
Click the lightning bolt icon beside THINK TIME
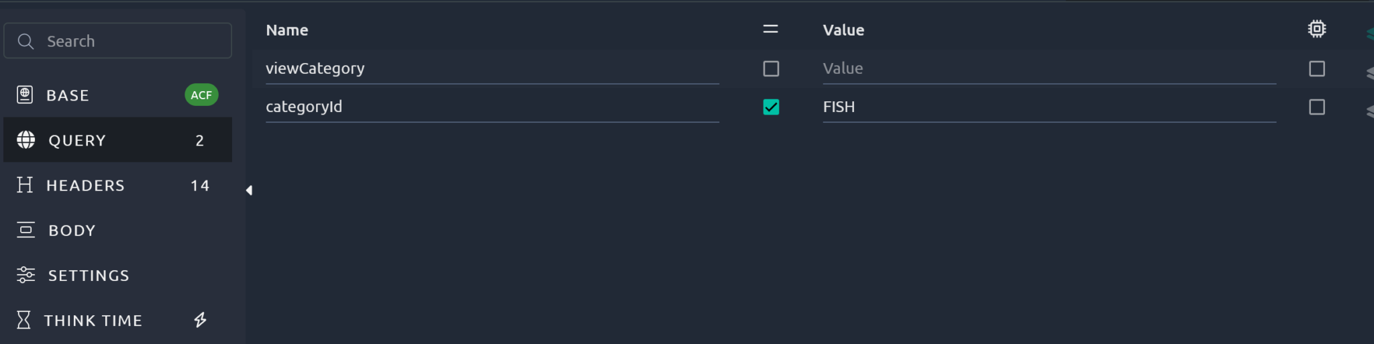[x=200, y=320]
